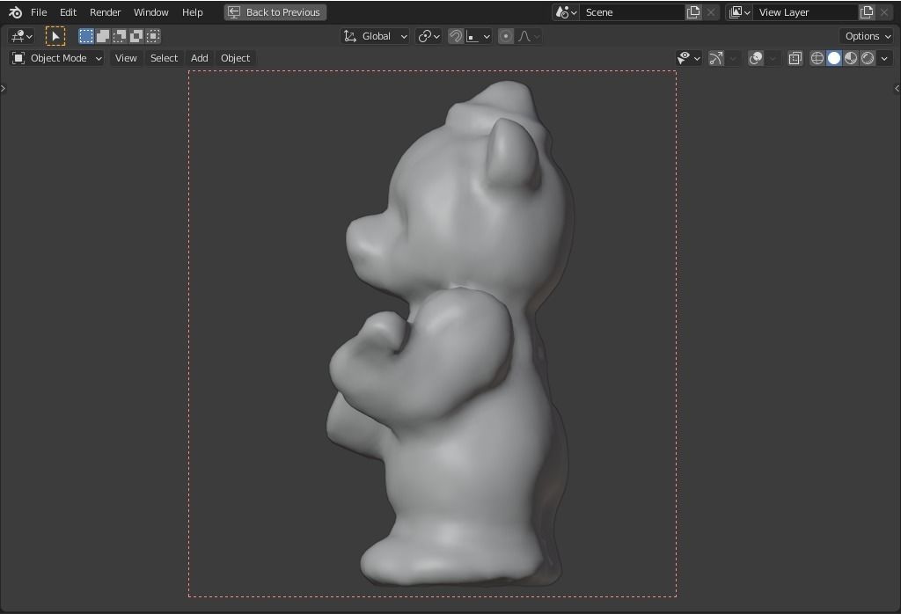
Task: Toggle viewport gizmos display
Action: [716, 58]
